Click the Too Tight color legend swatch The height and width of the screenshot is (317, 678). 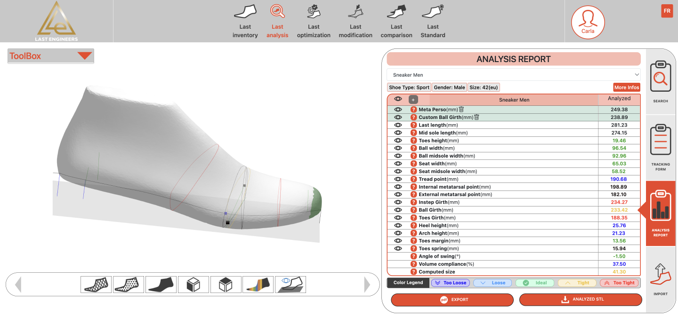tap(619, 283)
